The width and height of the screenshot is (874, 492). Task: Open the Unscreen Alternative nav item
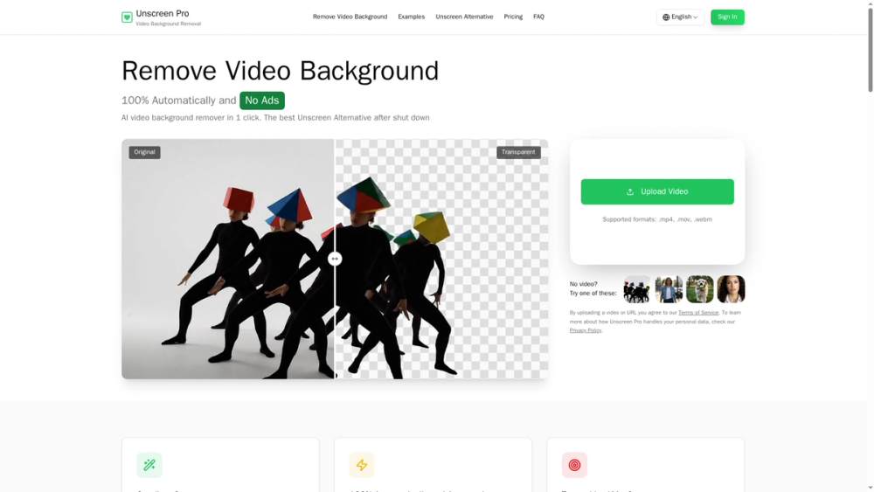(x=464, y=17)
